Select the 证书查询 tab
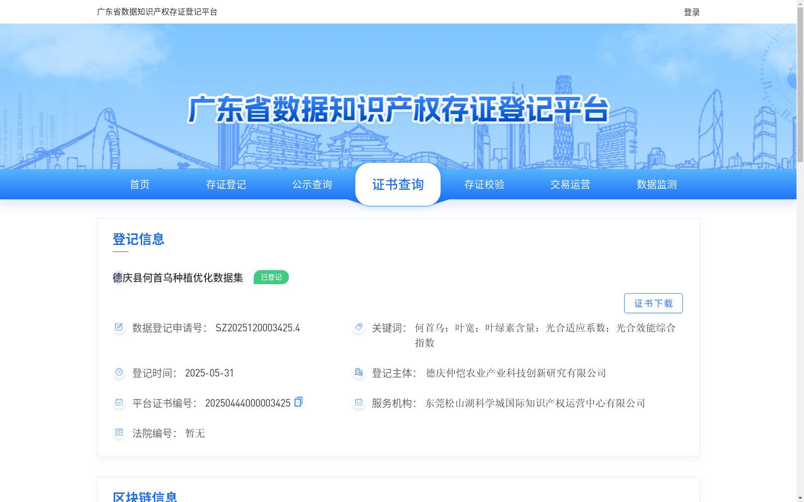This screenshot has height=502, width=804. (x=398, y=184)
